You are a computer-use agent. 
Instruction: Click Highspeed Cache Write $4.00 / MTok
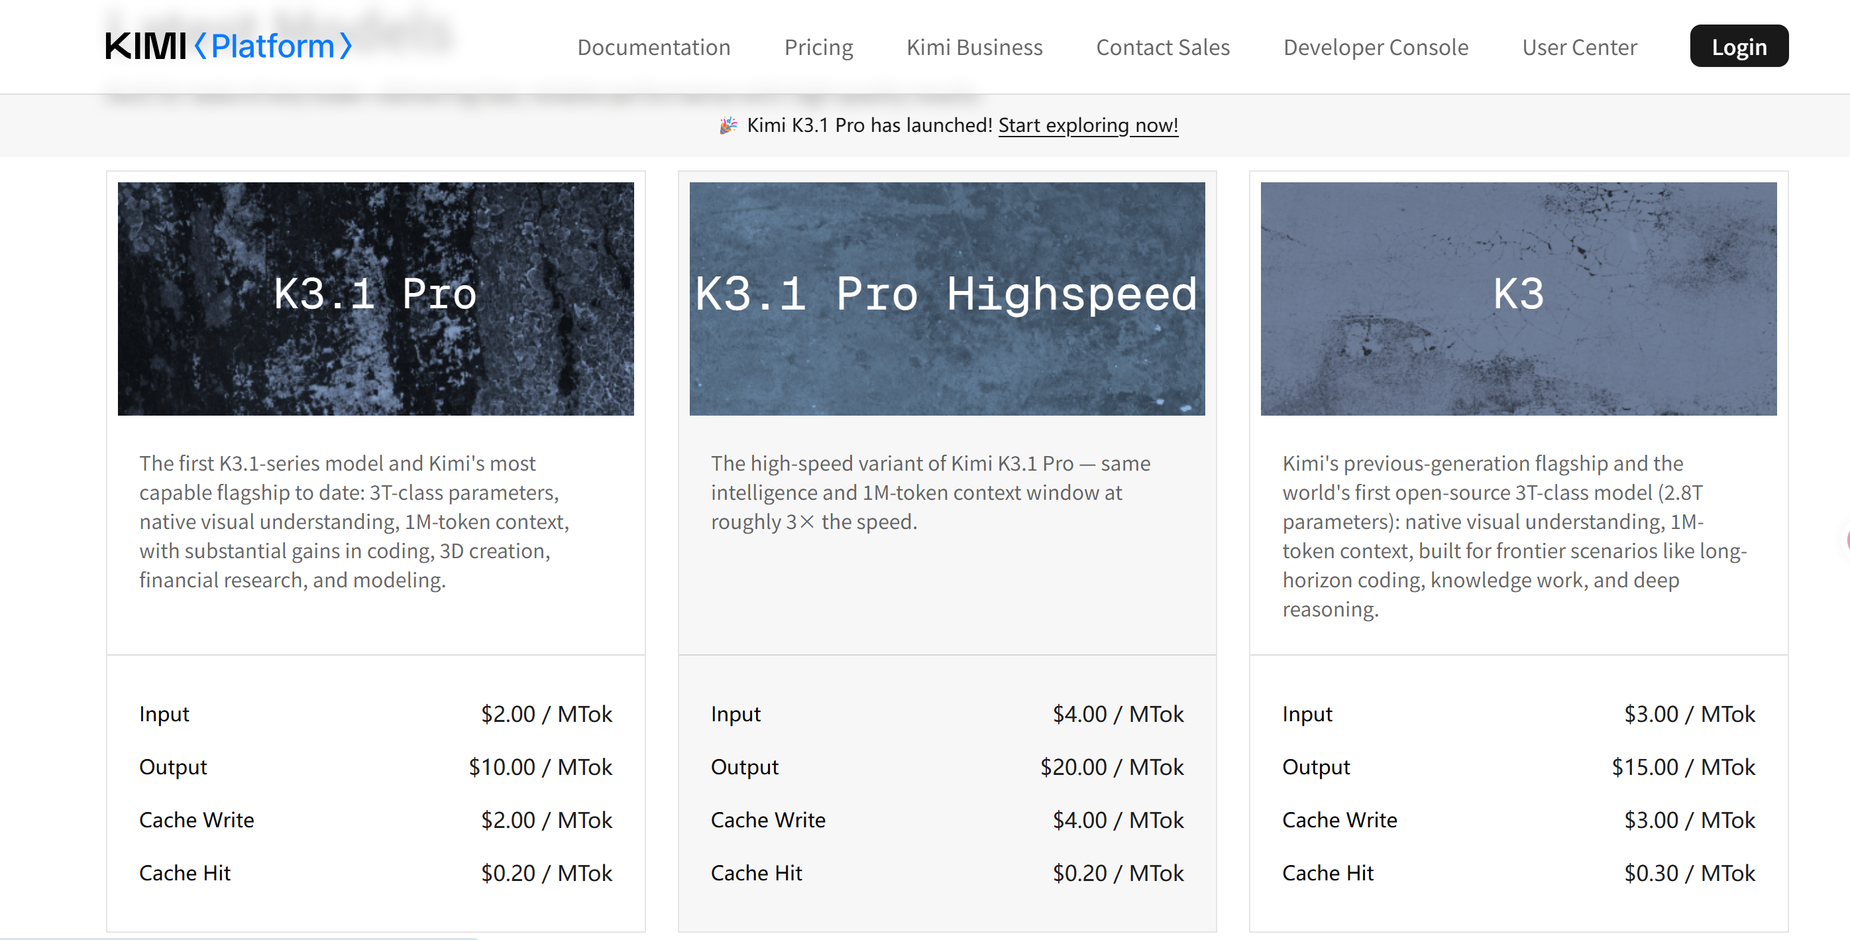point(1117,820)
